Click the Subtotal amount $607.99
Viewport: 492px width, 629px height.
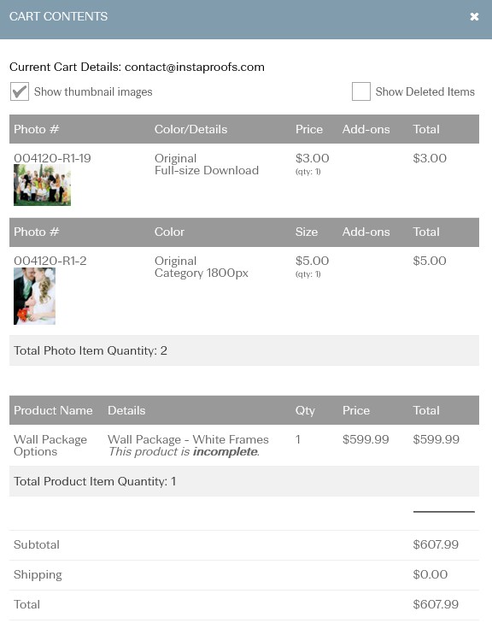[436, 544]
